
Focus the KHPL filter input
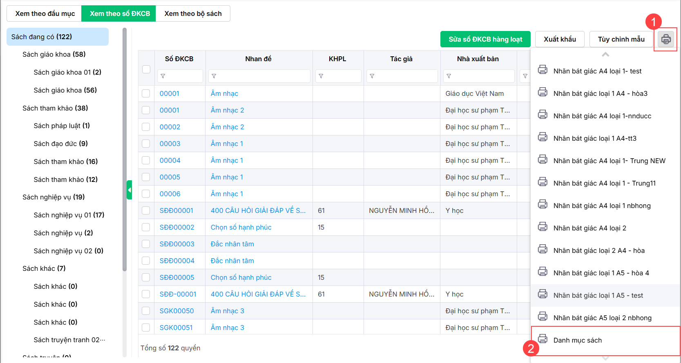338,76
